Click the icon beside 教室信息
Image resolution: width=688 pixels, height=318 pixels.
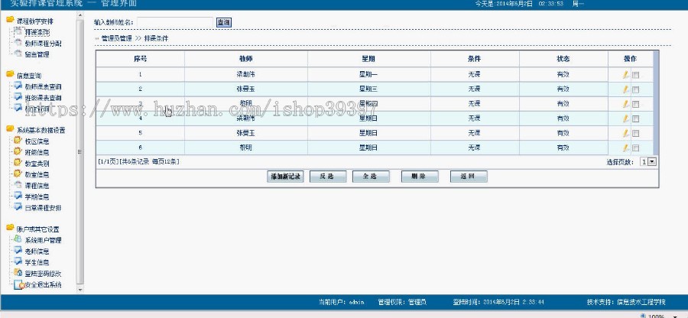(x=18, y=174)
